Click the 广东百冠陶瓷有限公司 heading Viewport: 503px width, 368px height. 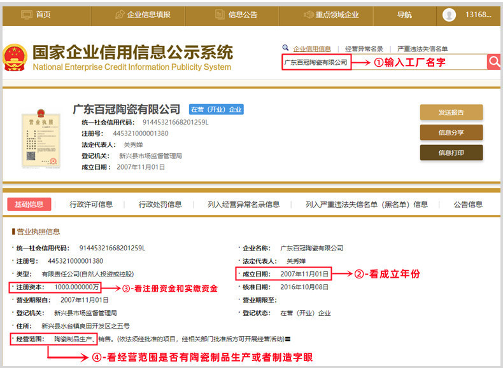[x=127, y=109]
